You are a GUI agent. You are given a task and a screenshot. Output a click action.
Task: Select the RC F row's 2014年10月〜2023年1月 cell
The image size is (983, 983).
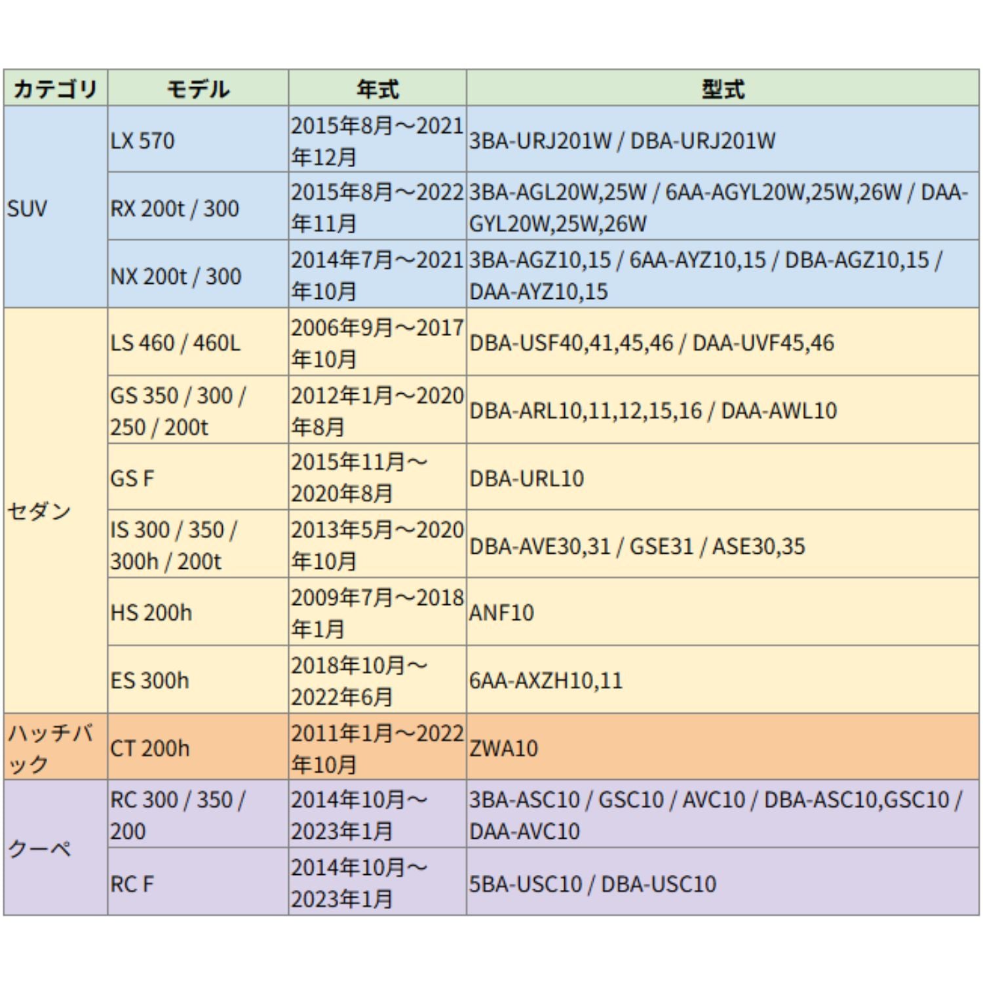click(377, 881)
